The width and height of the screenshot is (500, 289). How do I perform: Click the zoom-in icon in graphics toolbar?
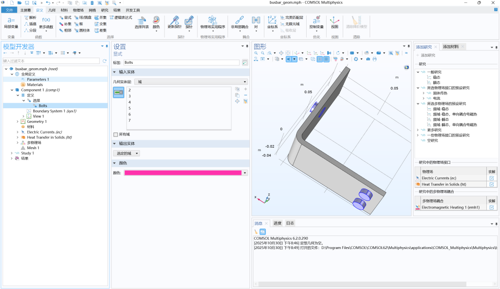(x=256, y=53)
